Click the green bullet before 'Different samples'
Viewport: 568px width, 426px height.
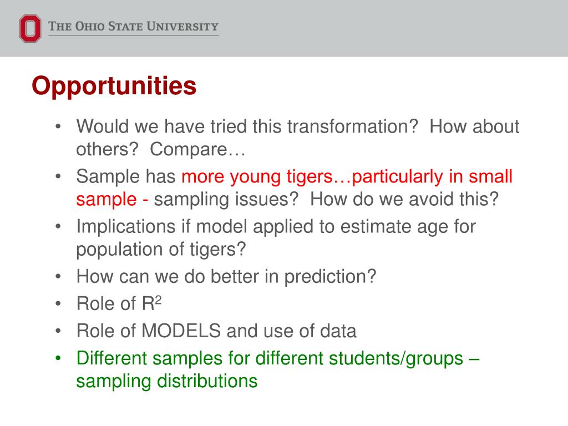58,359
